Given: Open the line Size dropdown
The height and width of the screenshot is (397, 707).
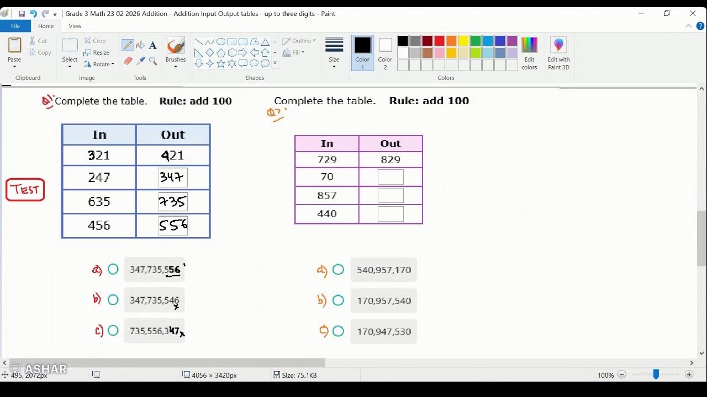Looking at the screenshot, I should (x=334, y=53).
